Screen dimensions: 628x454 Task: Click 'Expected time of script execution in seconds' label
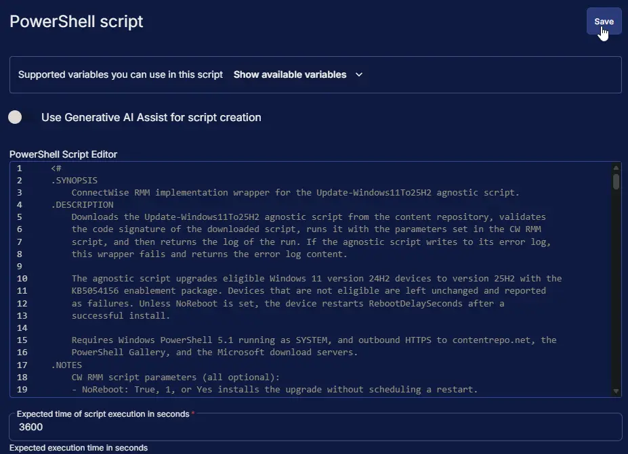click(x=103, y=414)
